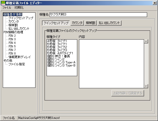Click the 内容 scrollbar down arrow
Viewport: 158px width, 121px height.
click(x=146, y=86)
